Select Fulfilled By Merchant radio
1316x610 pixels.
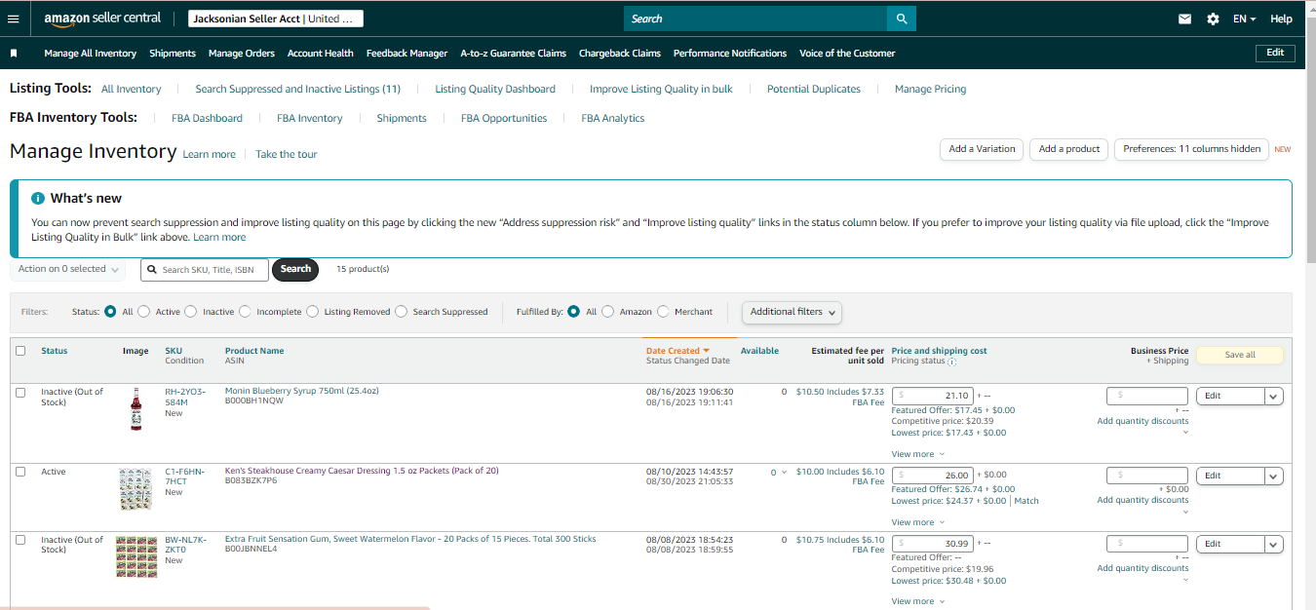point(664,312)
